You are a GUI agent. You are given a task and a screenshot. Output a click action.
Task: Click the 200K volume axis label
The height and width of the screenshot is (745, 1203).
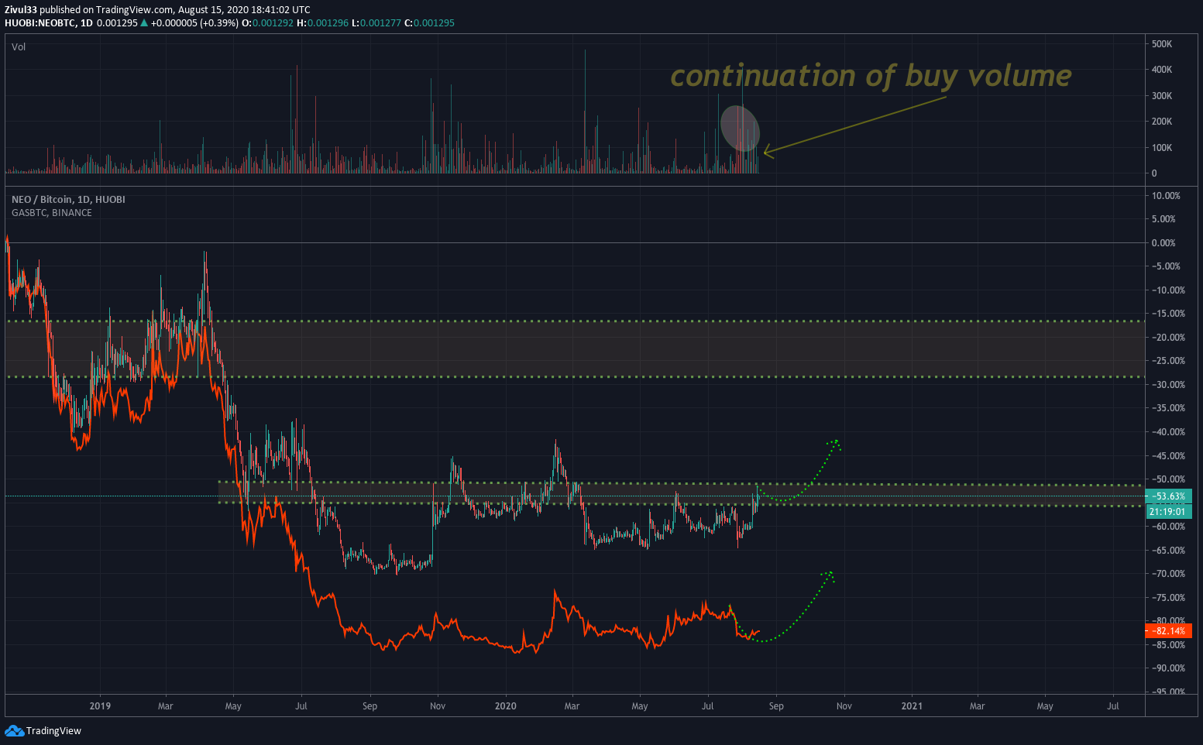1162,122
